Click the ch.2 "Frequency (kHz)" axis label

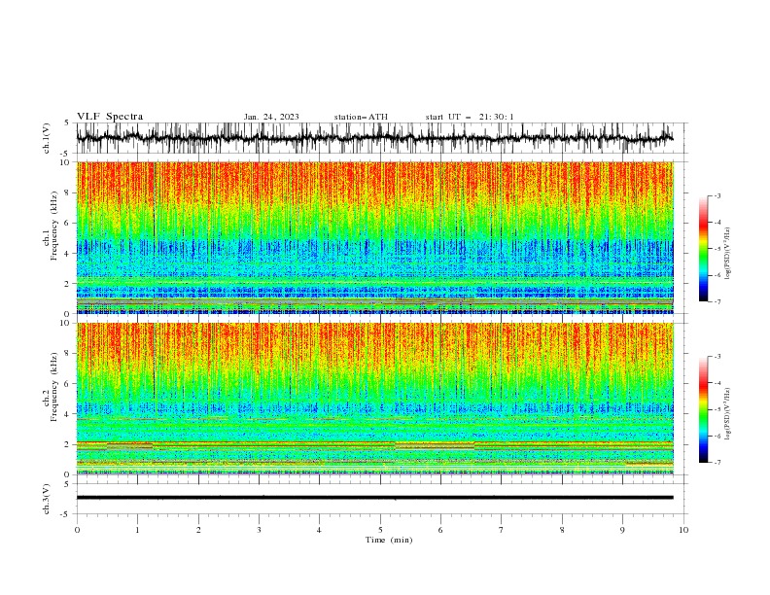pos(54,387)
